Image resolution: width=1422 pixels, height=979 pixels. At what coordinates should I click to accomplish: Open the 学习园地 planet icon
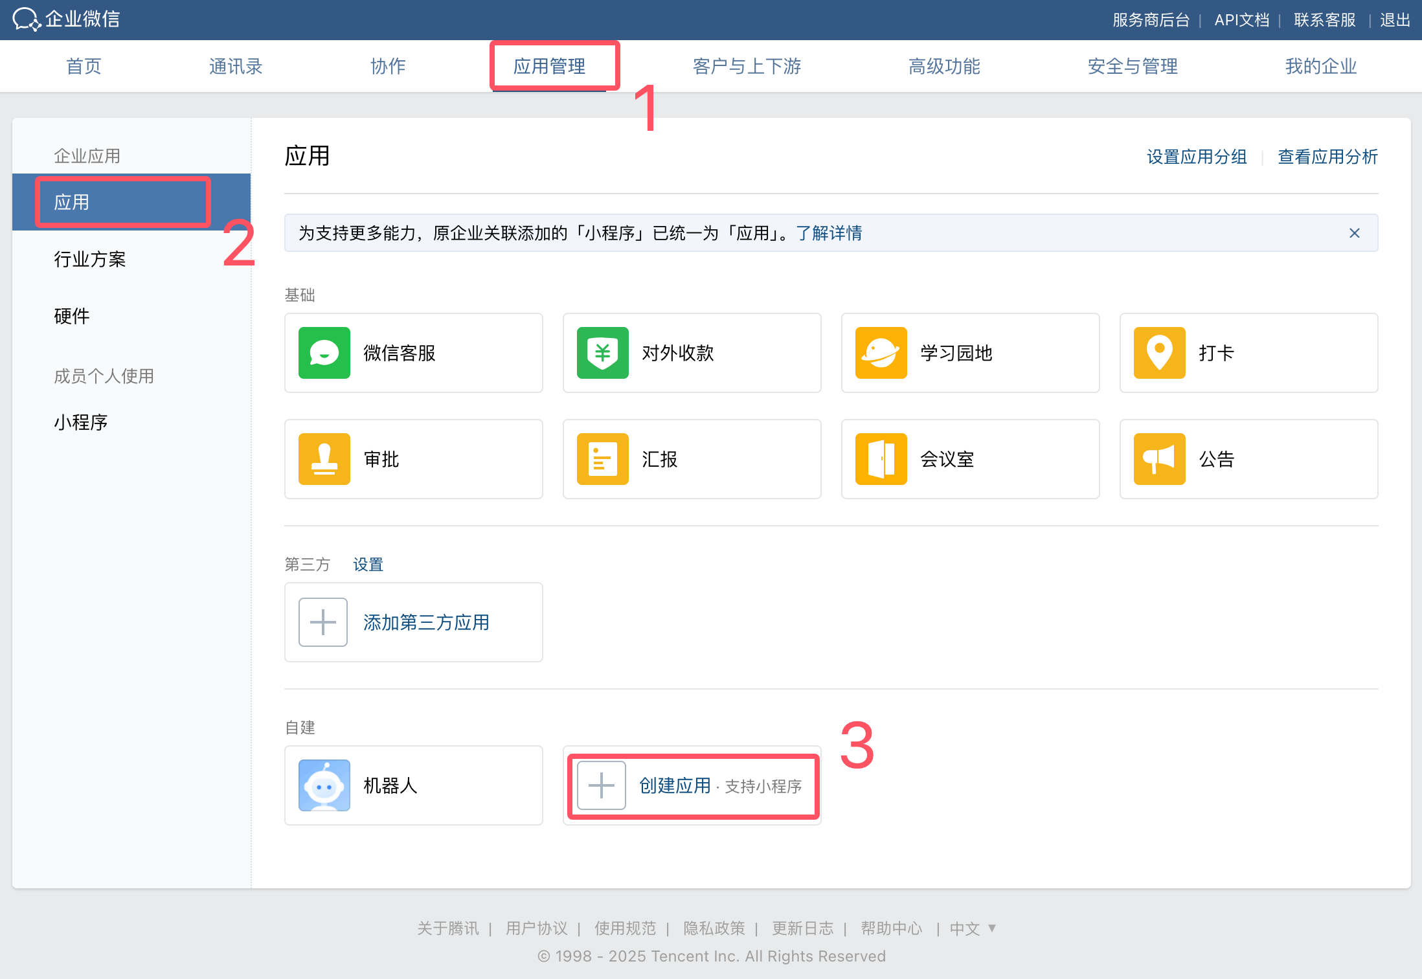(881, 353)
